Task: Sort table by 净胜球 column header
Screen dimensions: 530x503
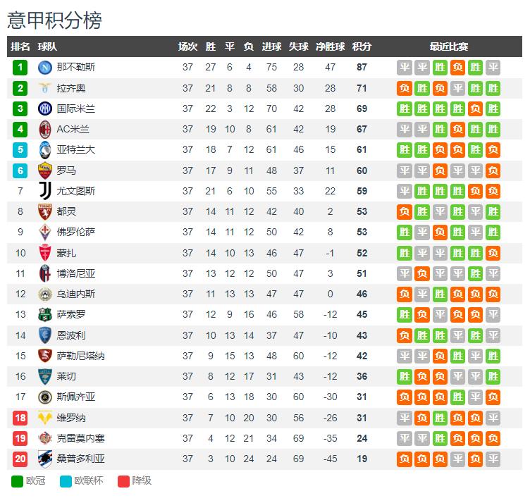Action: point(330,46)
